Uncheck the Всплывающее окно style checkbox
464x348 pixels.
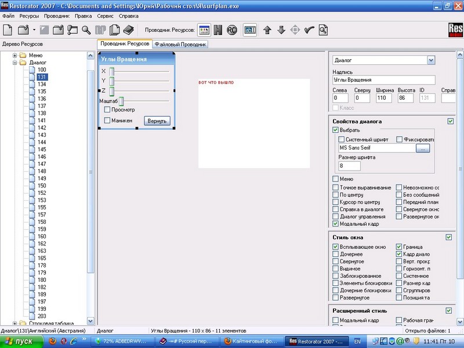click(336, 247)
